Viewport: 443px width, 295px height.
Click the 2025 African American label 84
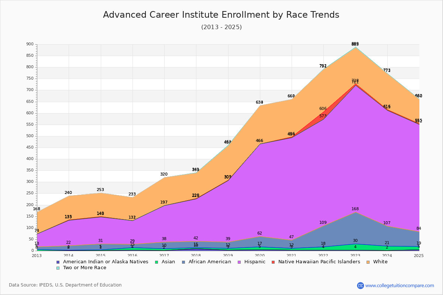(419, 228)
